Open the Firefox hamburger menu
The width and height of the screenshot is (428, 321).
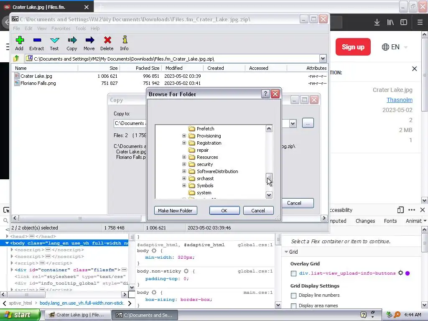420,23
